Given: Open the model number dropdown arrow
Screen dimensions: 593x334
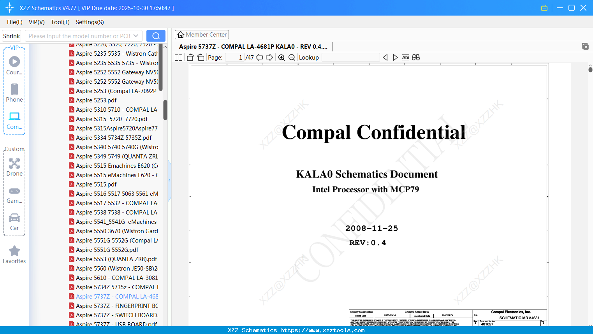Looking at the screenshot, I should (136, 36).
